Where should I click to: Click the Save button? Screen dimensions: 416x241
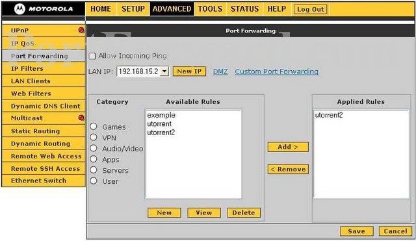357,231
